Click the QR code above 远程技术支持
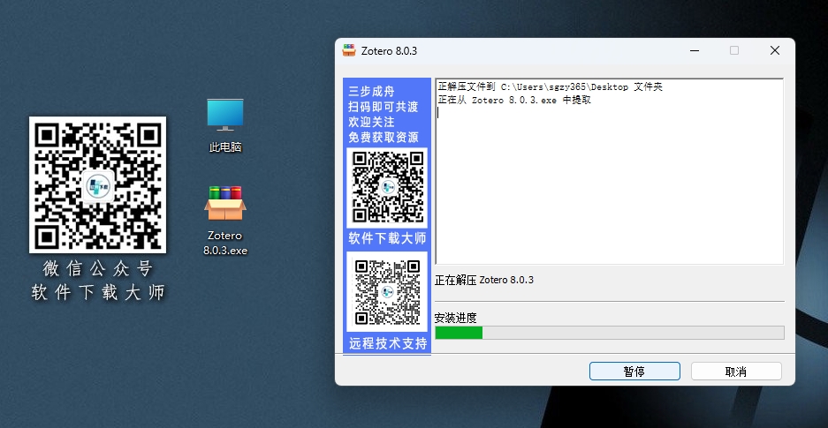828x428 pixels. [x=388, y=291]
